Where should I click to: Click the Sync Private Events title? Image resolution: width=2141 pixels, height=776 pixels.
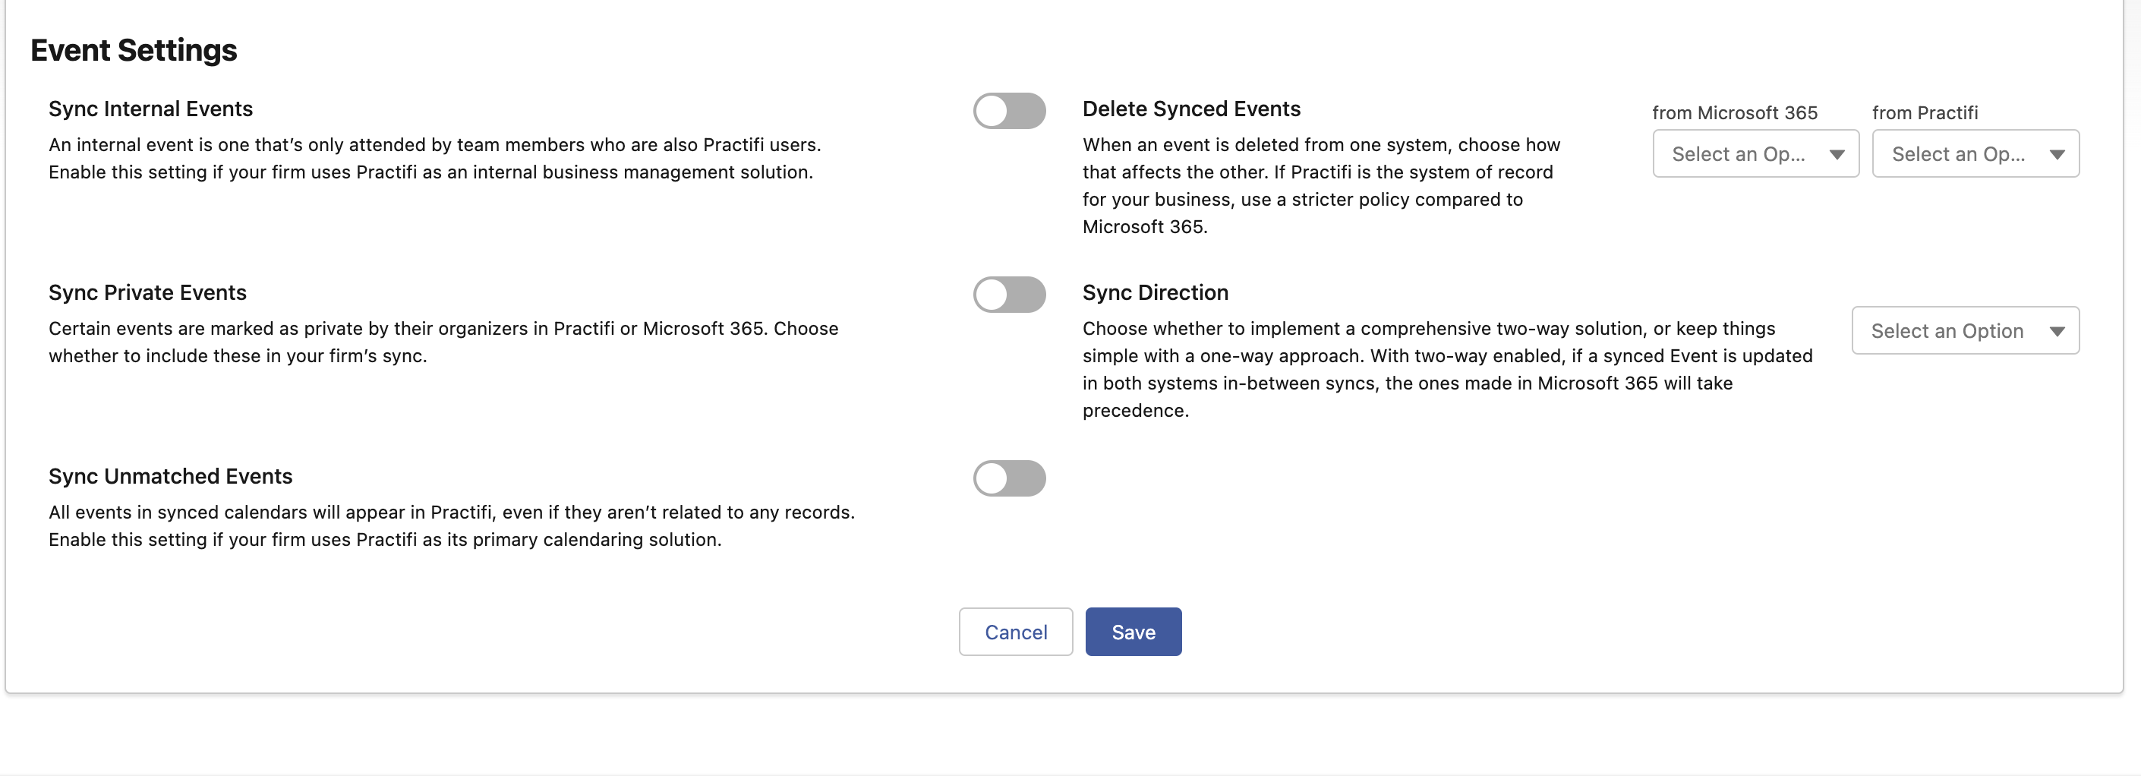click(x=147, y=292)
